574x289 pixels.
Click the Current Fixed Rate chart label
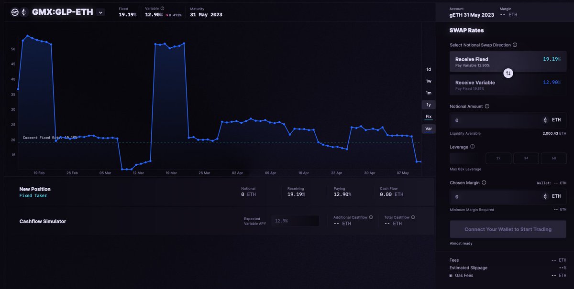pos(50,138)
